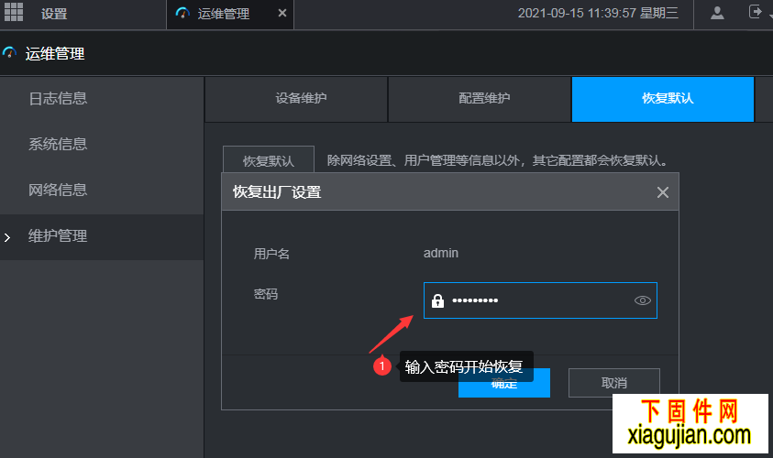Toggle password visibility eye icon
The width and height of the screenshot is (773, 458).
pyautogui.click(x=643, y=300)
